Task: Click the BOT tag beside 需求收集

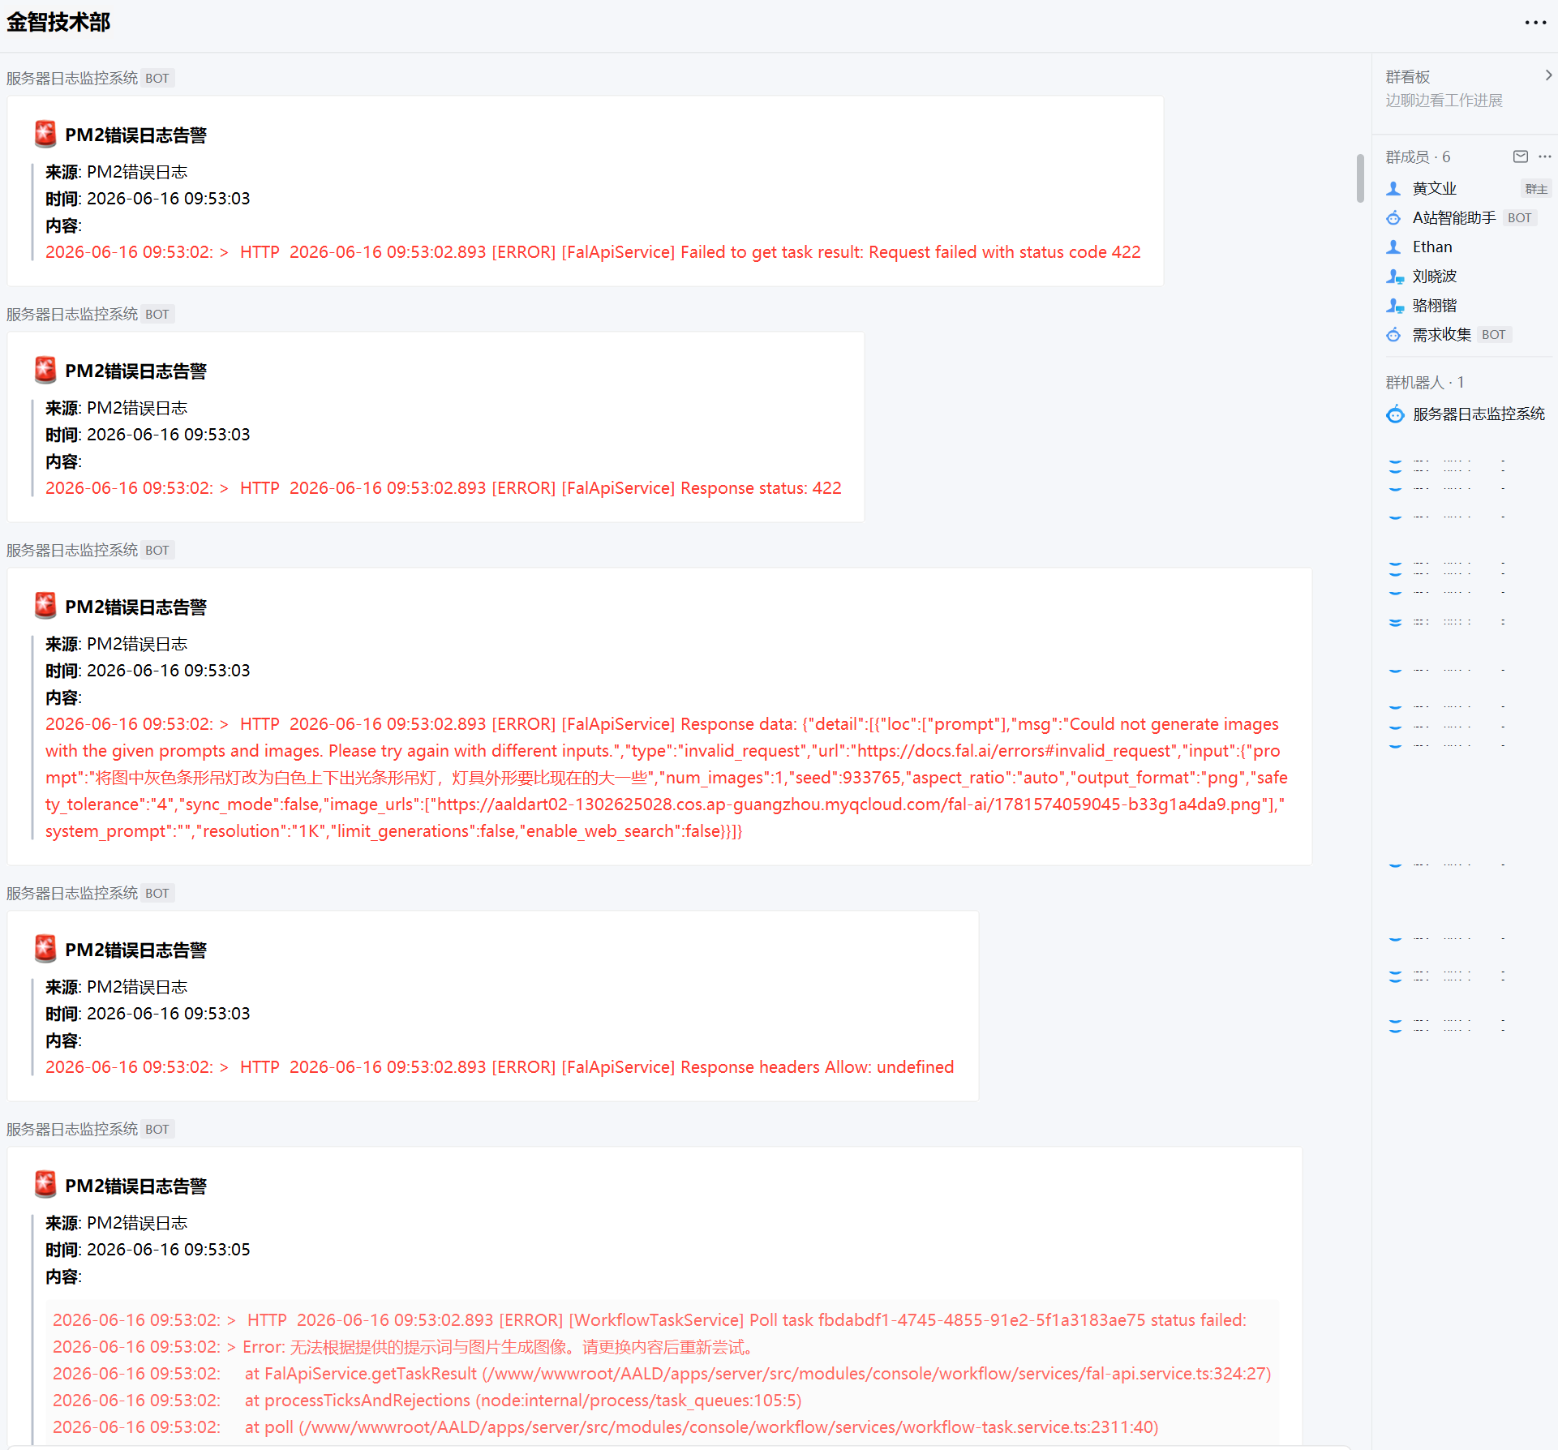Action: [1493, 335]
